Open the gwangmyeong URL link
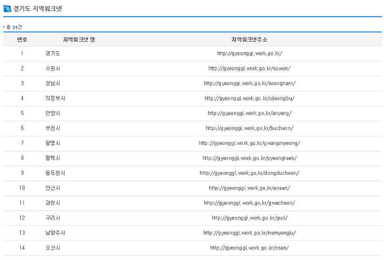The height and width of the screenshot is (260, 384). (x=249, y=143)
